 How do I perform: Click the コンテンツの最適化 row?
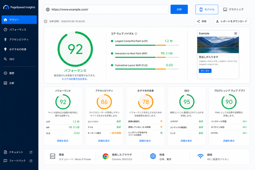click(187, 127)
